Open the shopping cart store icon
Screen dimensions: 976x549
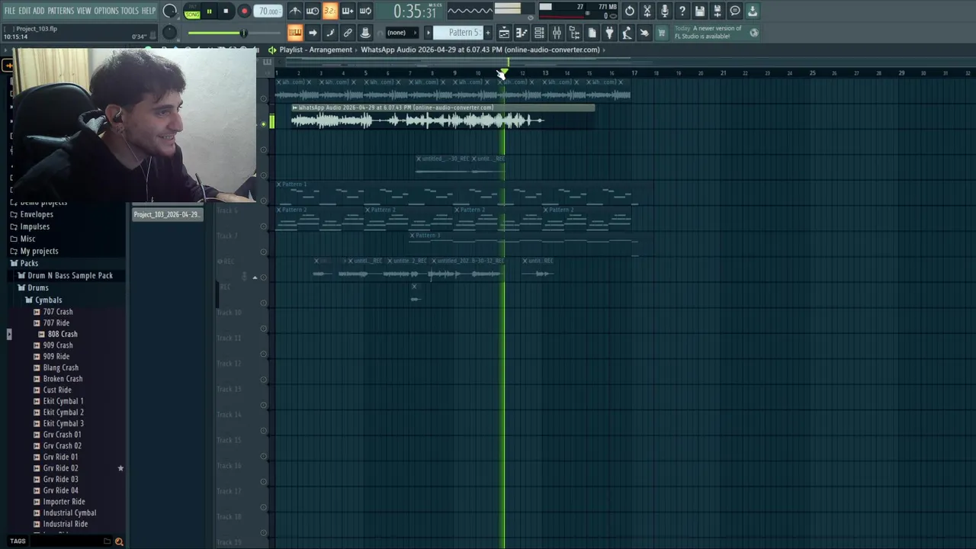[662, 33]
